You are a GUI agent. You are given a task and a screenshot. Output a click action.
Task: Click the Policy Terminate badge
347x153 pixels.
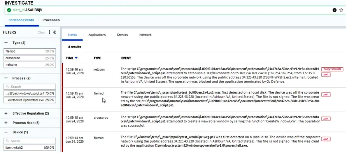pos(332,69)
